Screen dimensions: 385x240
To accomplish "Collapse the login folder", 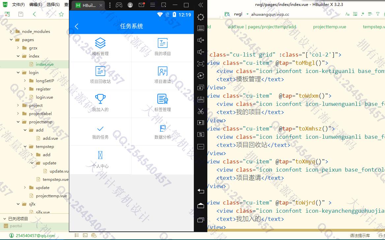I will 18,72.
